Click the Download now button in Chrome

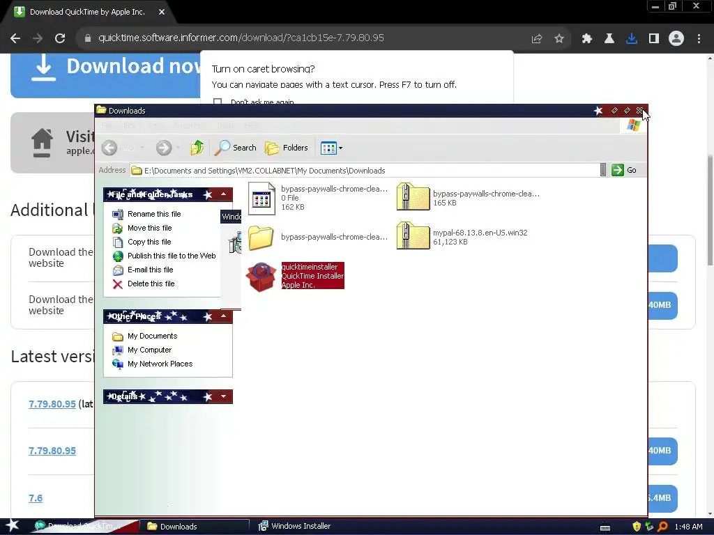tap(106, 75)
